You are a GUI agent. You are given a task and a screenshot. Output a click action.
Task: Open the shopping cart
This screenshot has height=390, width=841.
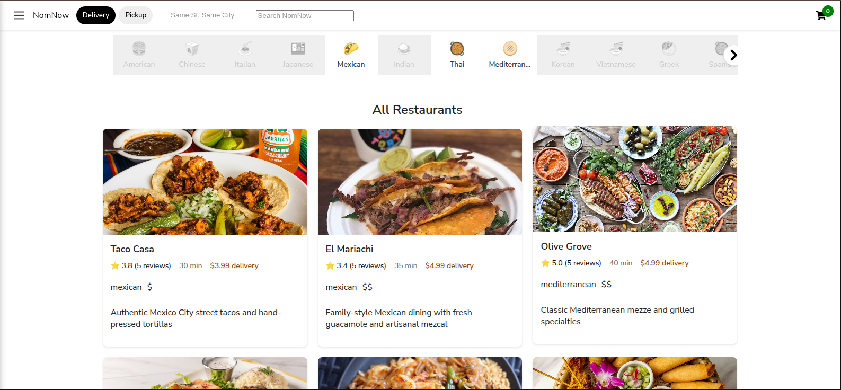click(x=821, y=15)
